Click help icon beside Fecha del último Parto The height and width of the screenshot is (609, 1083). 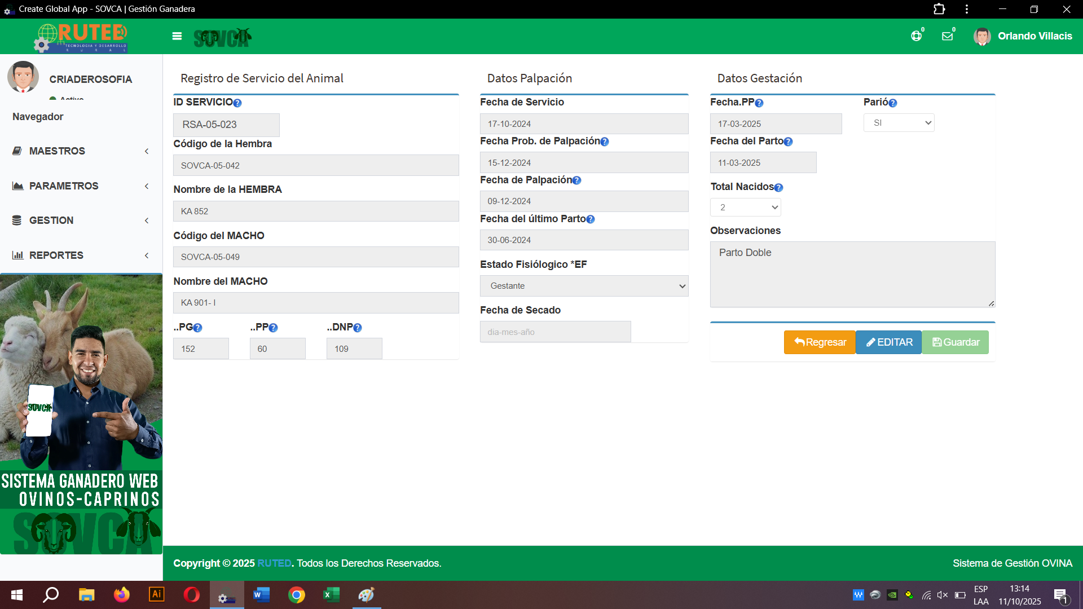[591, 219]
